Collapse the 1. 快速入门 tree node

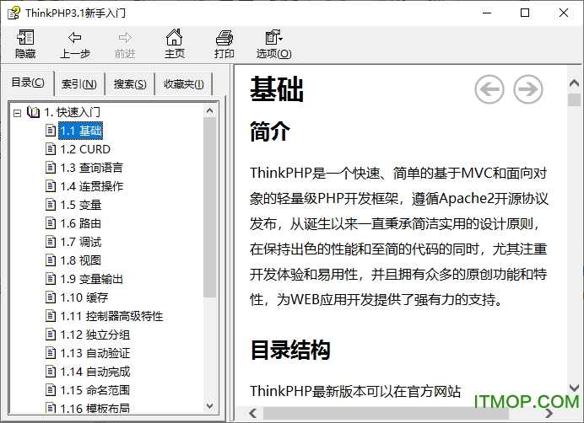point(17,113)
